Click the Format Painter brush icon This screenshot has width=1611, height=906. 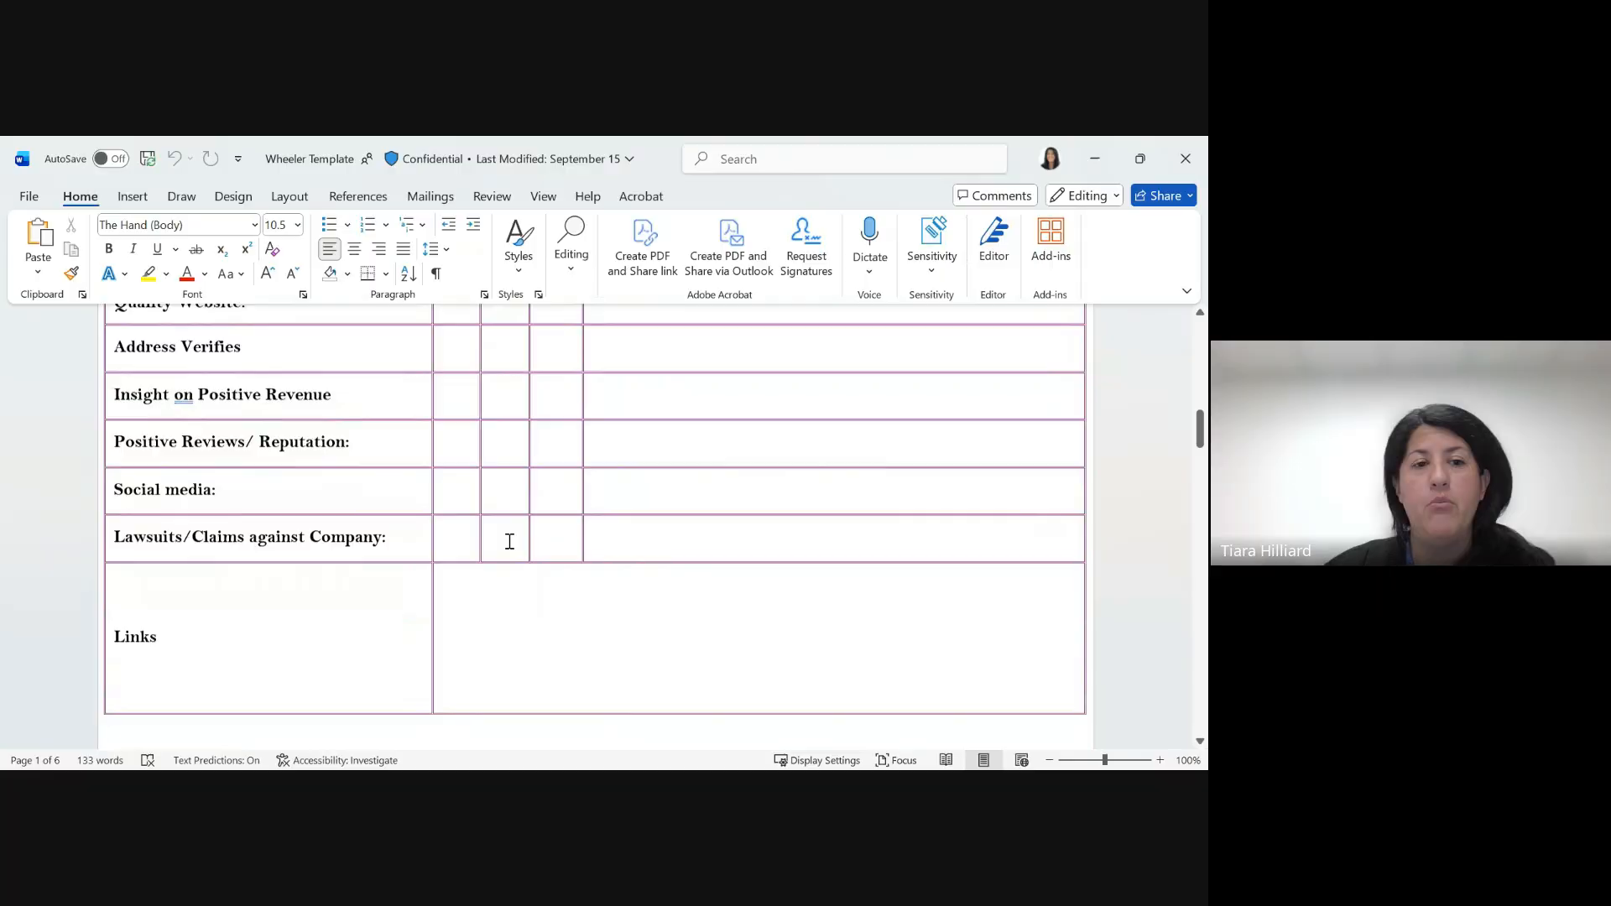(71, 273)
